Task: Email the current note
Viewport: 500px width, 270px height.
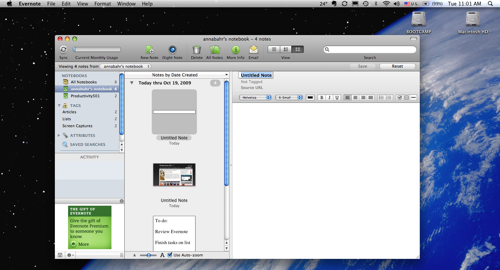Action: [253, 50]
